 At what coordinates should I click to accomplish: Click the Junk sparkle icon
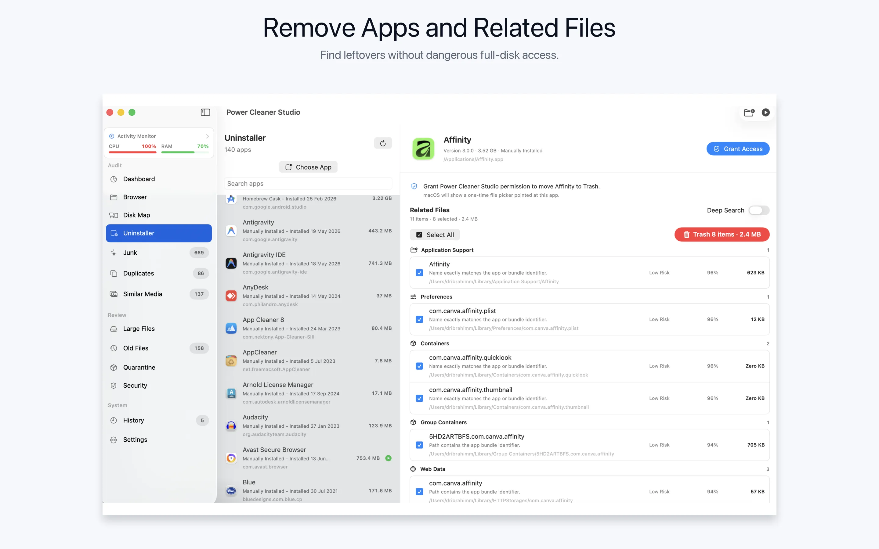click(x=114, y=253)
